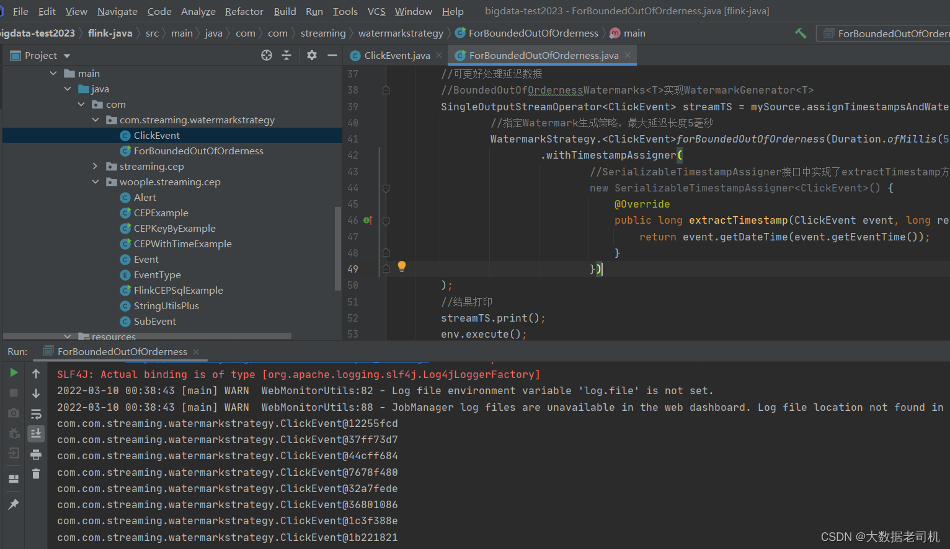Rerun the program with green play icon
The width and height of the screenshot is (950, 549).
coord(14,372)
